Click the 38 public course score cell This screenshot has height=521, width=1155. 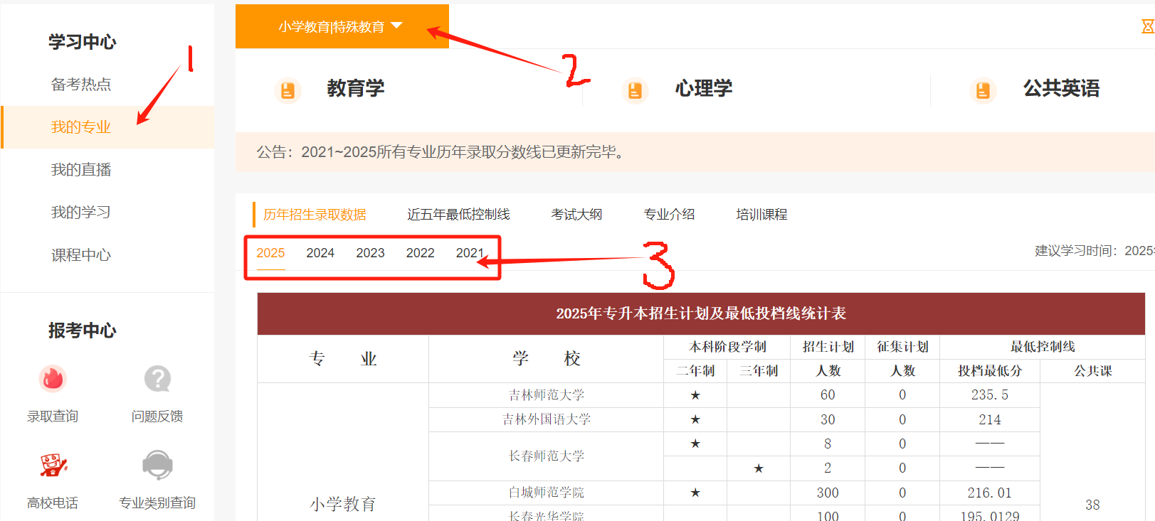[1093, 505]
